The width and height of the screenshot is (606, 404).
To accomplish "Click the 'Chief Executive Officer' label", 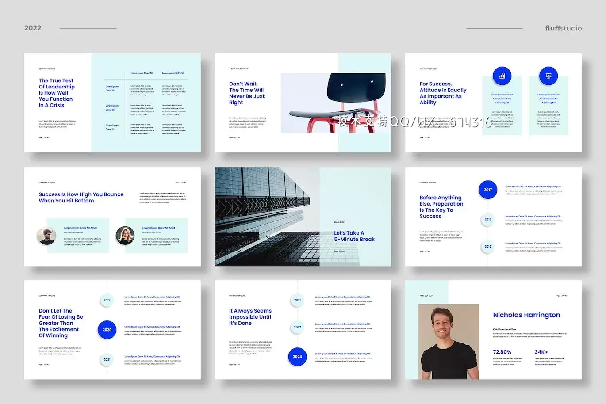I will pos(505,329).
